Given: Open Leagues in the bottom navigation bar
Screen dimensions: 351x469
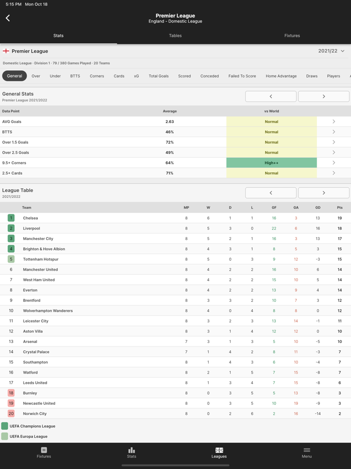Looking at the screenshot, I should (x=219, y=452).
